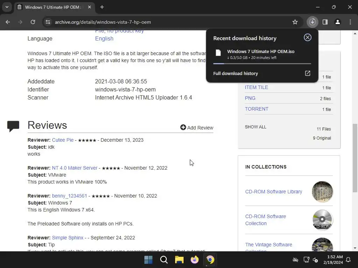Open the notifications bell
Screen dimensions: 358x268
[349, 260]
